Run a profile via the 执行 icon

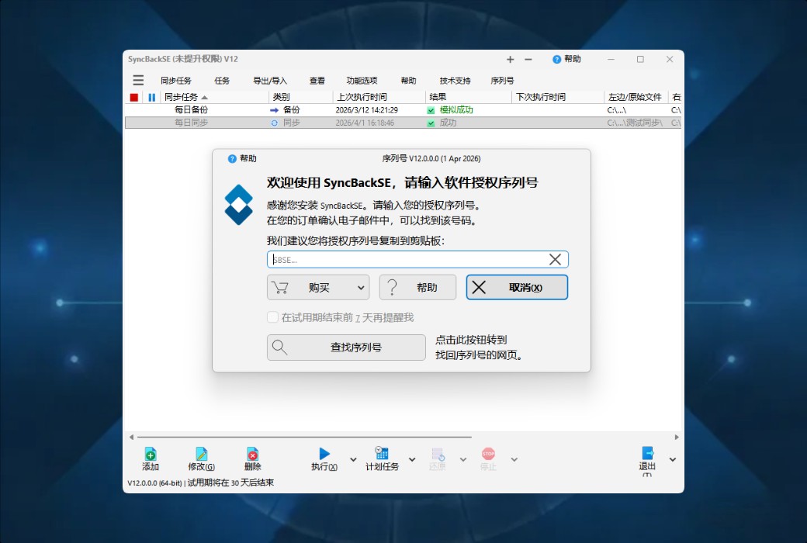tap(324, 456)
